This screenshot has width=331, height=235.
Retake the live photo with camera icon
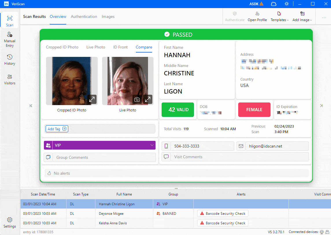pyautogui.click(x=137, y=99)
